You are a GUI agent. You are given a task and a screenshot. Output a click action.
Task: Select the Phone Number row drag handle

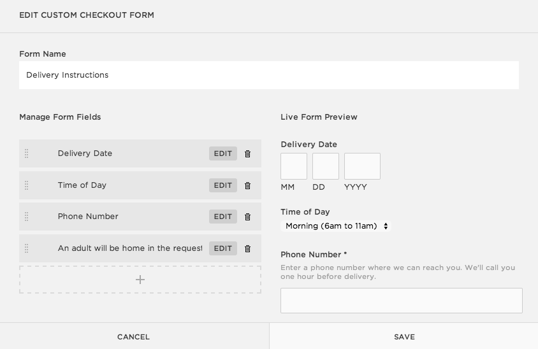coord(26,217)
